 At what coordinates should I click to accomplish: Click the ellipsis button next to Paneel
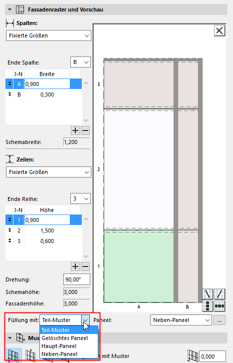click(x=220, y=320)
